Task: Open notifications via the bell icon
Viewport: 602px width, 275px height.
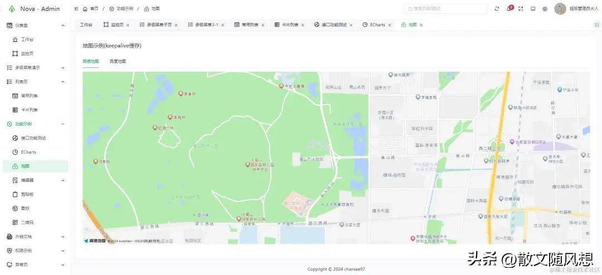Action: (509, 8)
